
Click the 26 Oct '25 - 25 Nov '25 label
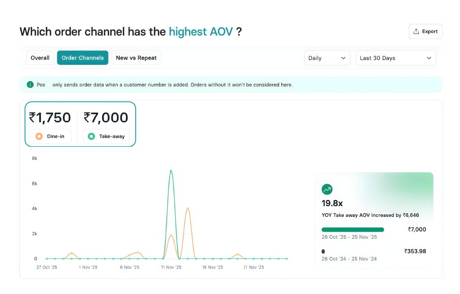coord(349,237)
